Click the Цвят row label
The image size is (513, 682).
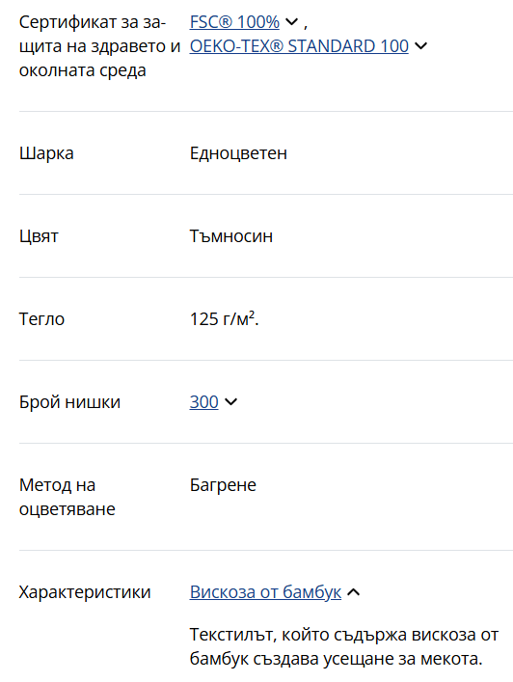point(39,236)
